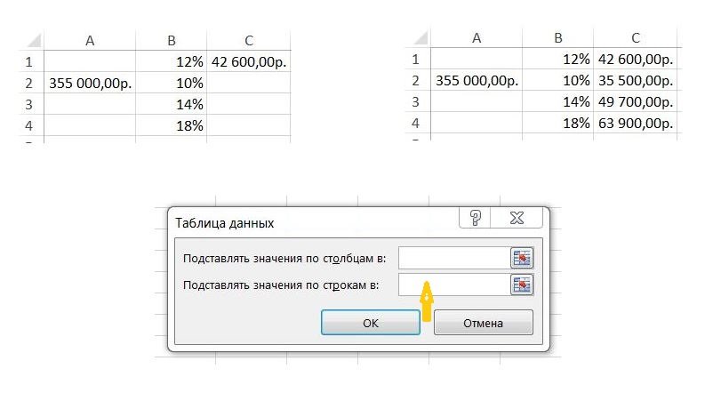Select row 2 header in the left-hand table
Image resolution: width=713 pixels, height=401 pixels.
(x=29, y=84)
